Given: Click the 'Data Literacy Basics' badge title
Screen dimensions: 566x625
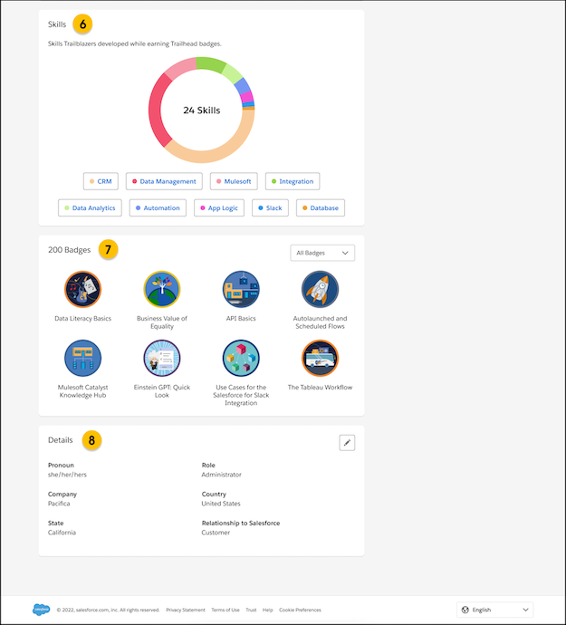Looking at the screenshot, I should (x=83, y=318).
